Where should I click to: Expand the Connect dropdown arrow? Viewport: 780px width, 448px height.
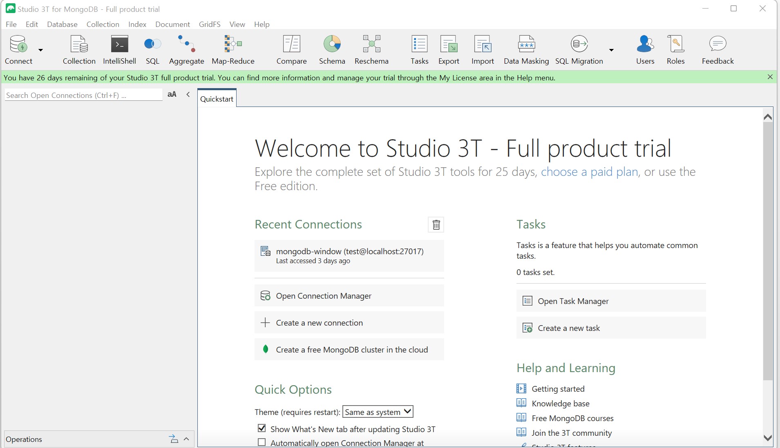(40, 50)
